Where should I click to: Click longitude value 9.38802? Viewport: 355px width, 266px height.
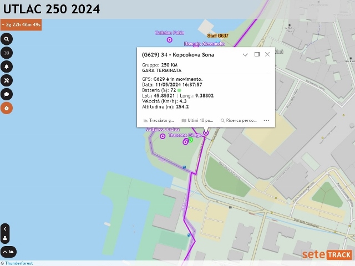(205, 96)
